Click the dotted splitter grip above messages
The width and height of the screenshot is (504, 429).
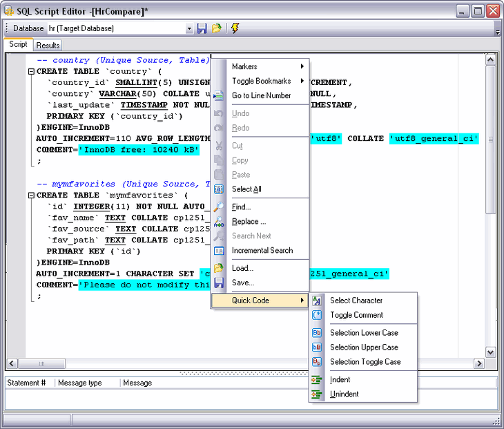(244, 373)
